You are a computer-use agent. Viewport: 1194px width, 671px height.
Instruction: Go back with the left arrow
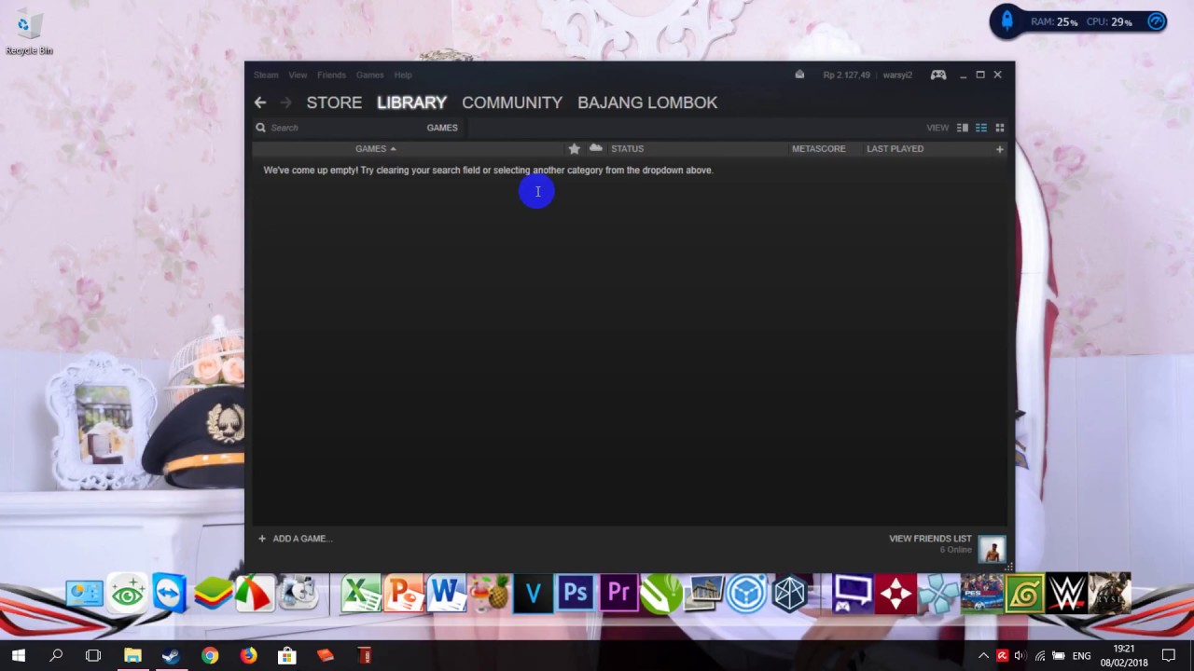[260, 103]
